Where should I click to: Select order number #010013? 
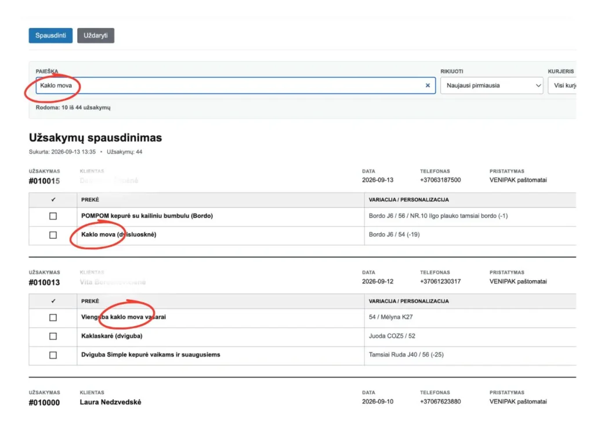tap(44, 282)
